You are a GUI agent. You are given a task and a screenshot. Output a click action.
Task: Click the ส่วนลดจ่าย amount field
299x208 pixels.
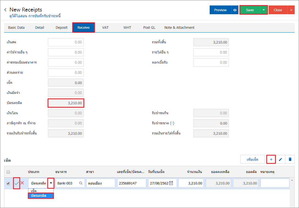coord(66,73)
